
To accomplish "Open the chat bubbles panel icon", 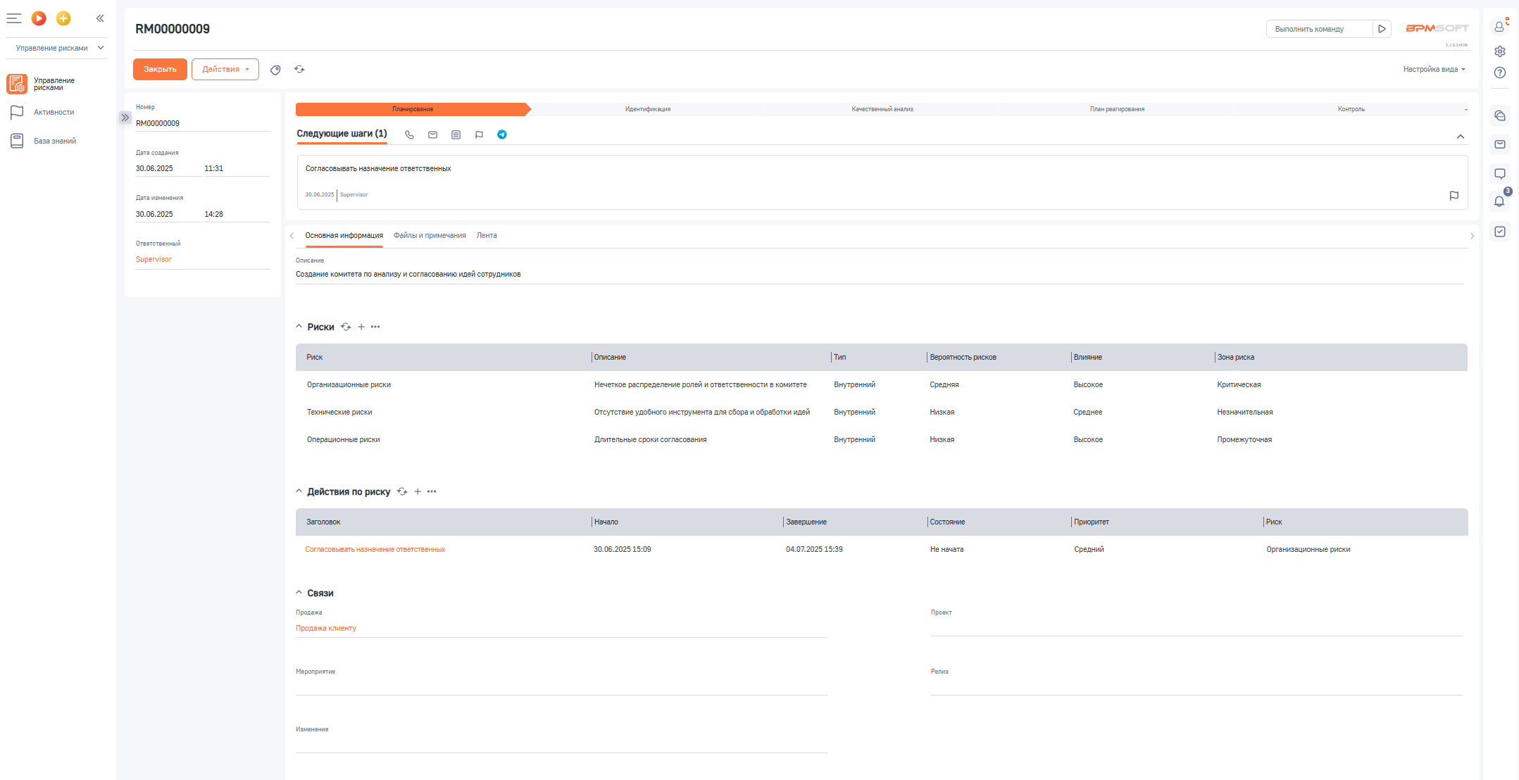I will coord(1500,116).
